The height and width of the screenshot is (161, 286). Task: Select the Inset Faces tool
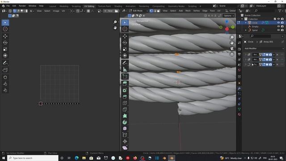[x=125, y=90]
